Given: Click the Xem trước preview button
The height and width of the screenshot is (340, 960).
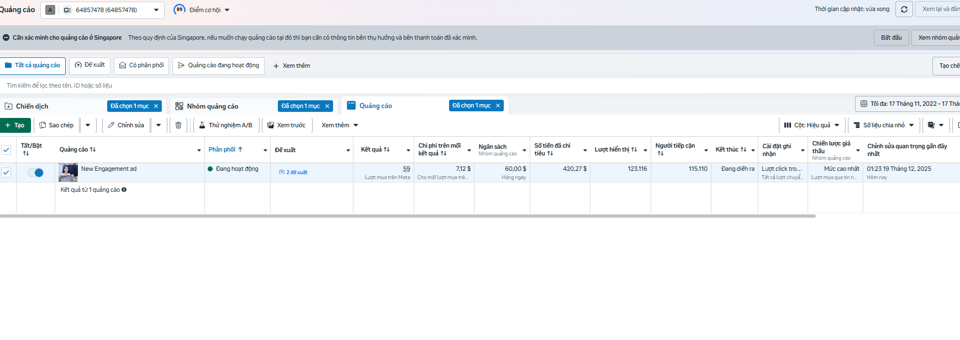Looking at the screenshot, I should 286,125.
